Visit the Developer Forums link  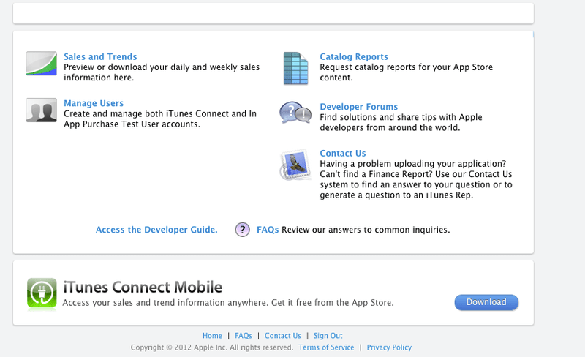pyautogui.click(x=359, y=107)
